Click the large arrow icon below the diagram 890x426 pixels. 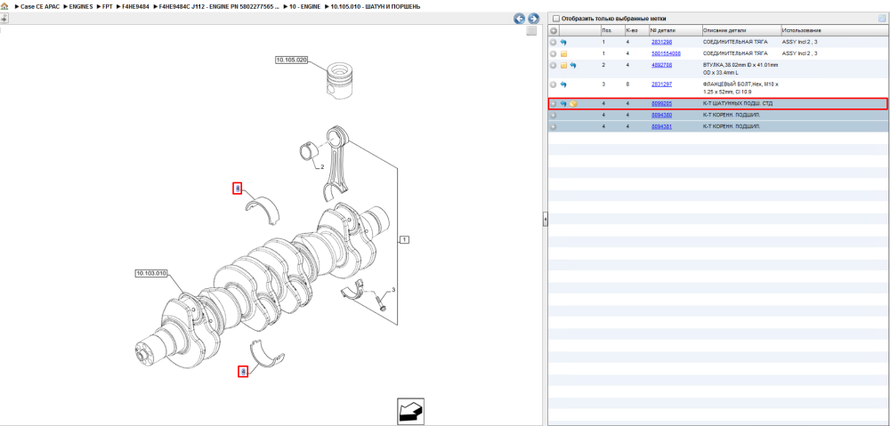tap(410, 412)
